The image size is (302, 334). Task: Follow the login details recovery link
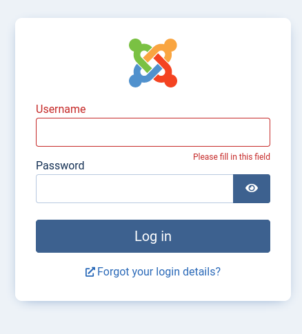[153, 272]
